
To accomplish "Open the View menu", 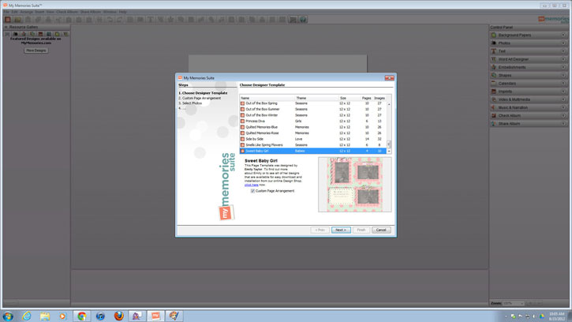I will pos(50,12).
